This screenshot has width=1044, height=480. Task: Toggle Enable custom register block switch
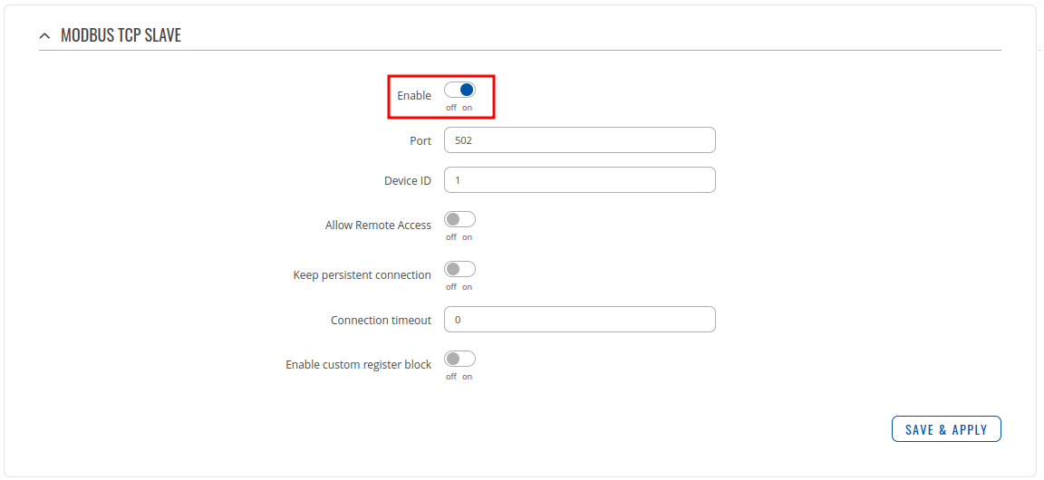tap(459, 359)
